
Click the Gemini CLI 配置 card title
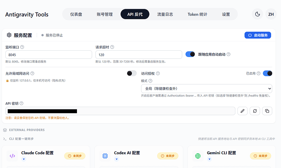pyautogui.click(x=221, y=153)
